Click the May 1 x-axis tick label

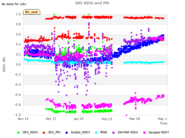pos(162,119)
